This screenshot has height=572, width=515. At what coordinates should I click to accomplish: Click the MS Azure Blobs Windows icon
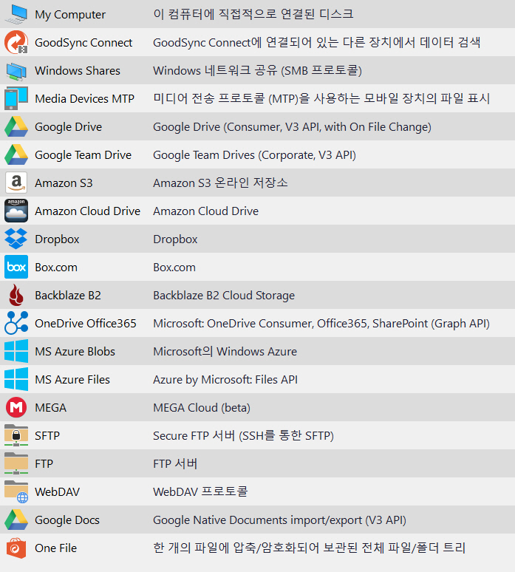point(16,351)
